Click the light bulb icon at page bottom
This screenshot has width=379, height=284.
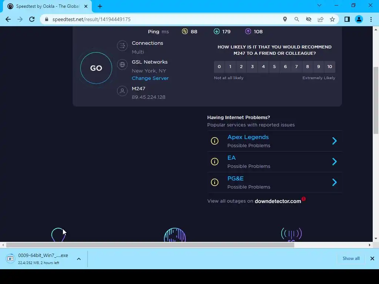(58, 235)
